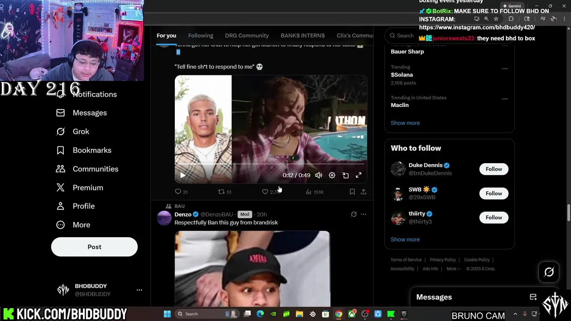Repost the video post (51 reposts)
Screen dimensions: 571x321
coord(224,192)
